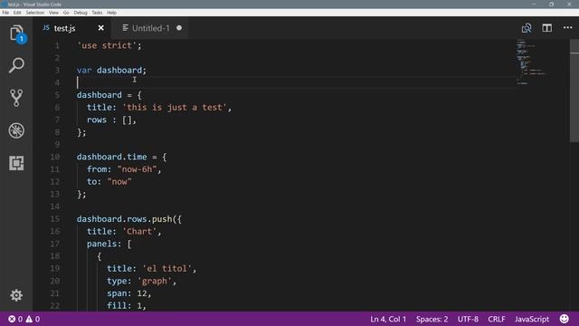Viewport: 579px width, 326px height.
Task: Click on 'fill: 1,' in line 22
Action: click(x=127, y=306)
